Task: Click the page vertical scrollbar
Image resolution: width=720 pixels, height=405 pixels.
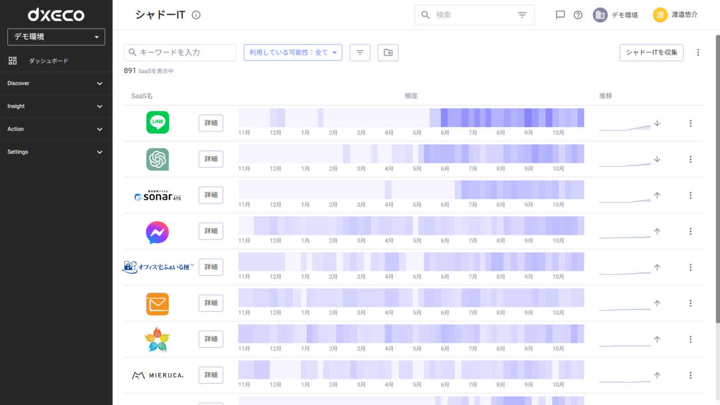Action: point(717,179)
